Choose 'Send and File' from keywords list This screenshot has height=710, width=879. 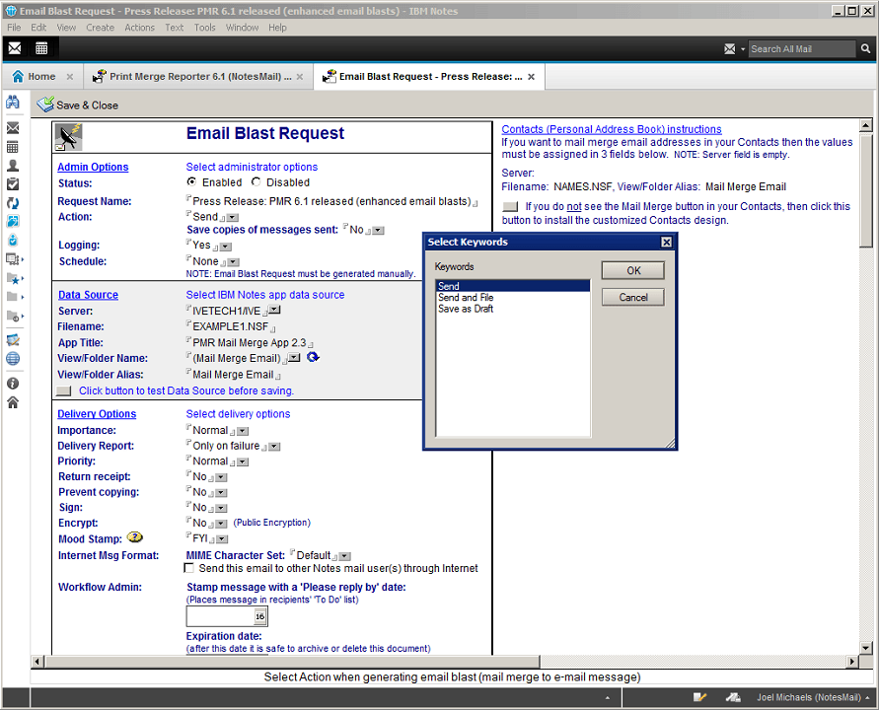tap(466, 298)
